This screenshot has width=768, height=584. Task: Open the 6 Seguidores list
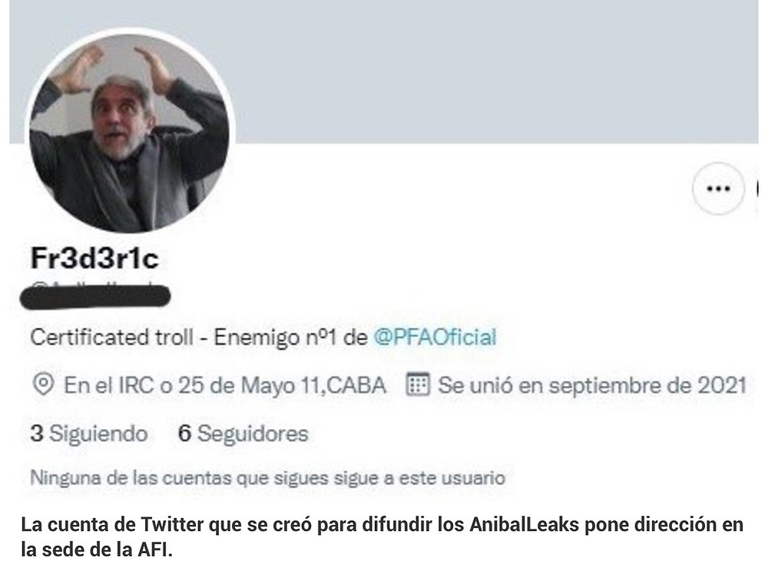click(x=243, y=434)
